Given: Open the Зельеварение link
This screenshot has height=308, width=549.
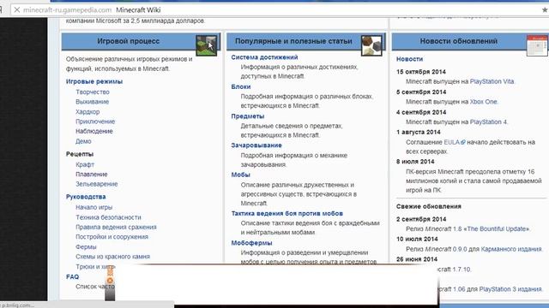Looking at the screenshot, I should (x=97, y=184).
